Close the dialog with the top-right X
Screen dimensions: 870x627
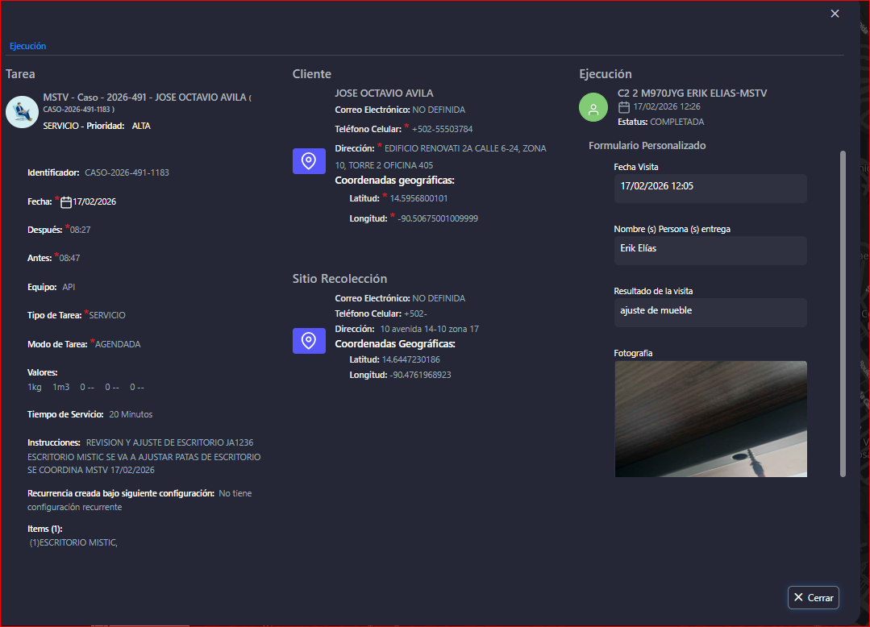coord(835,14)
